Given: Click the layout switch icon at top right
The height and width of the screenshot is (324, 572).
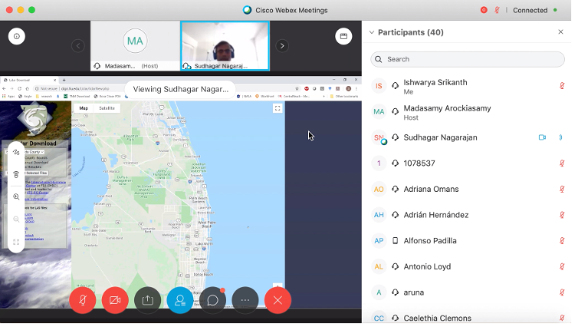Looking at the screenshot, I should (x=344, y=36).
